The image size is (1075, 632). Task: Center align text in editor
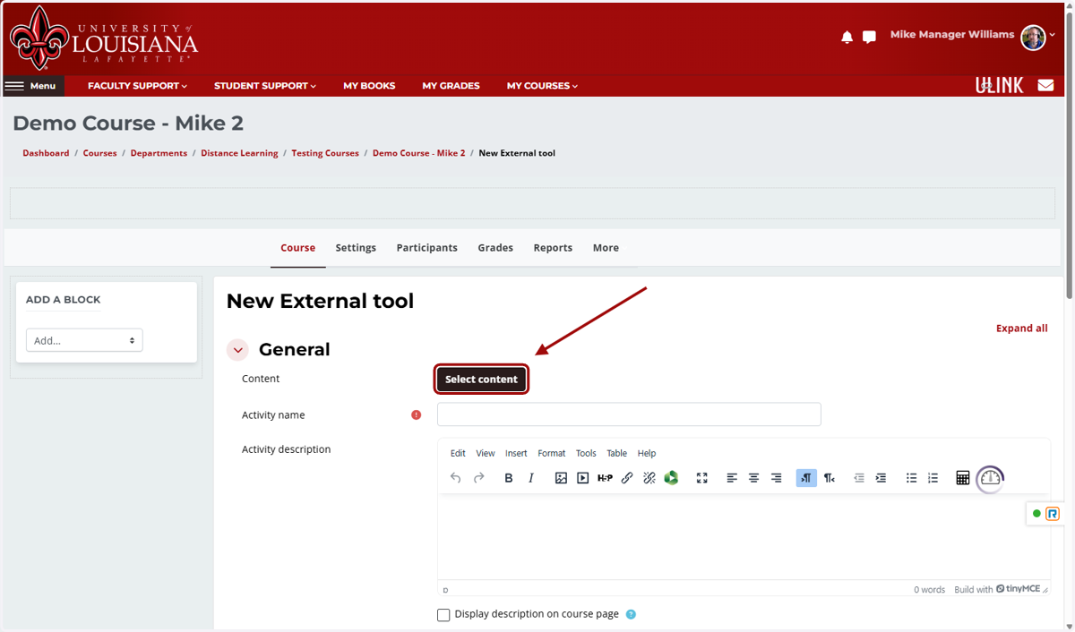tap(753, 478)
